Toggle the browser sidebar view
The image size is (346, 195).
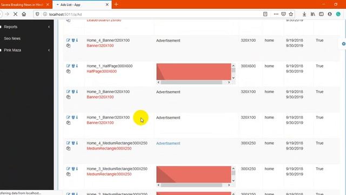pyautogui.click(x=321, y=14)
